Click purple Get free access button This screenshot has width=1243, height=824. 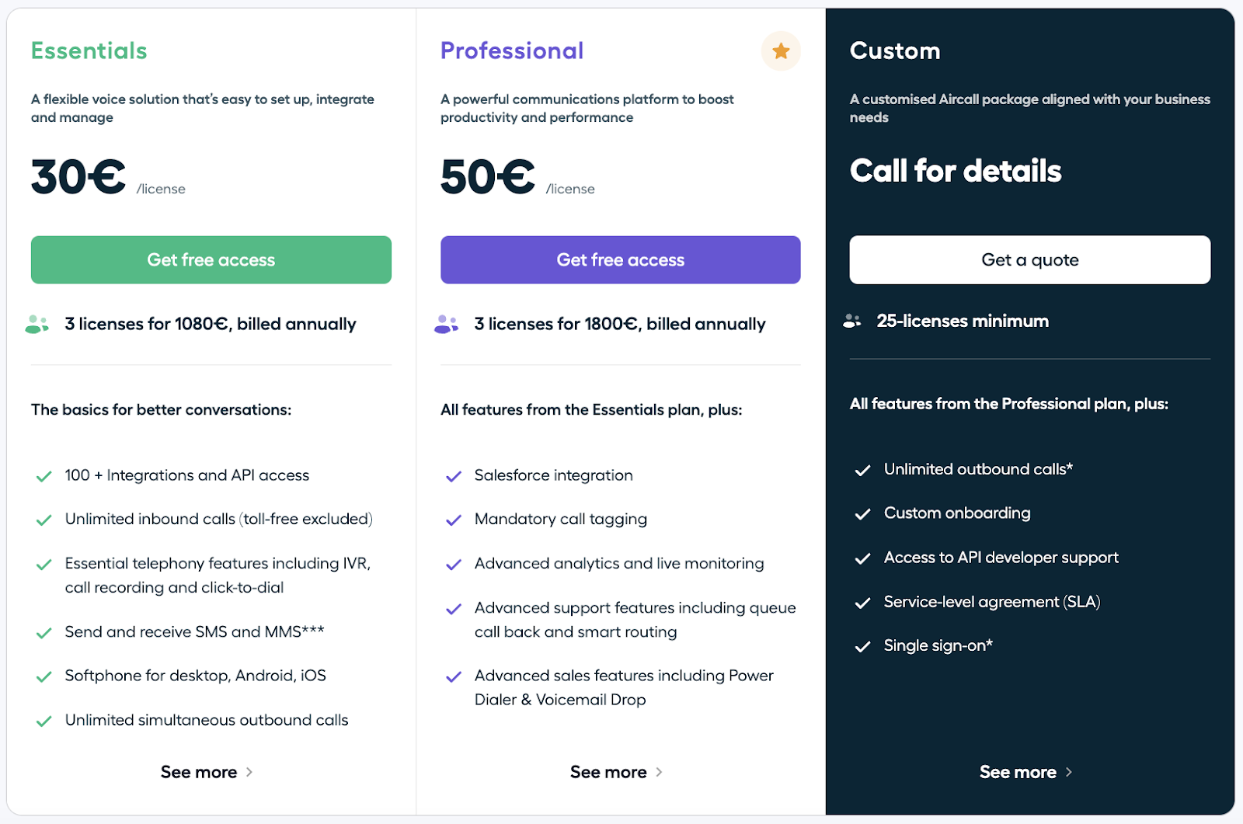pyautogui.click(x=620, y=260)
